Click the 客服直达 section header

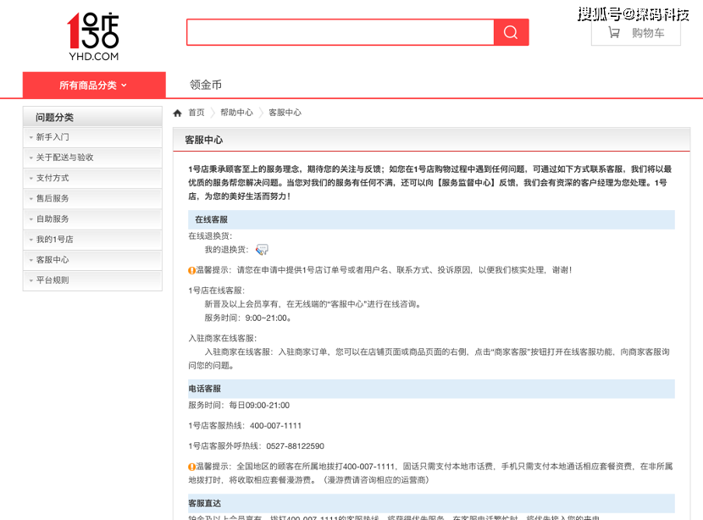(x=431, y=503)
